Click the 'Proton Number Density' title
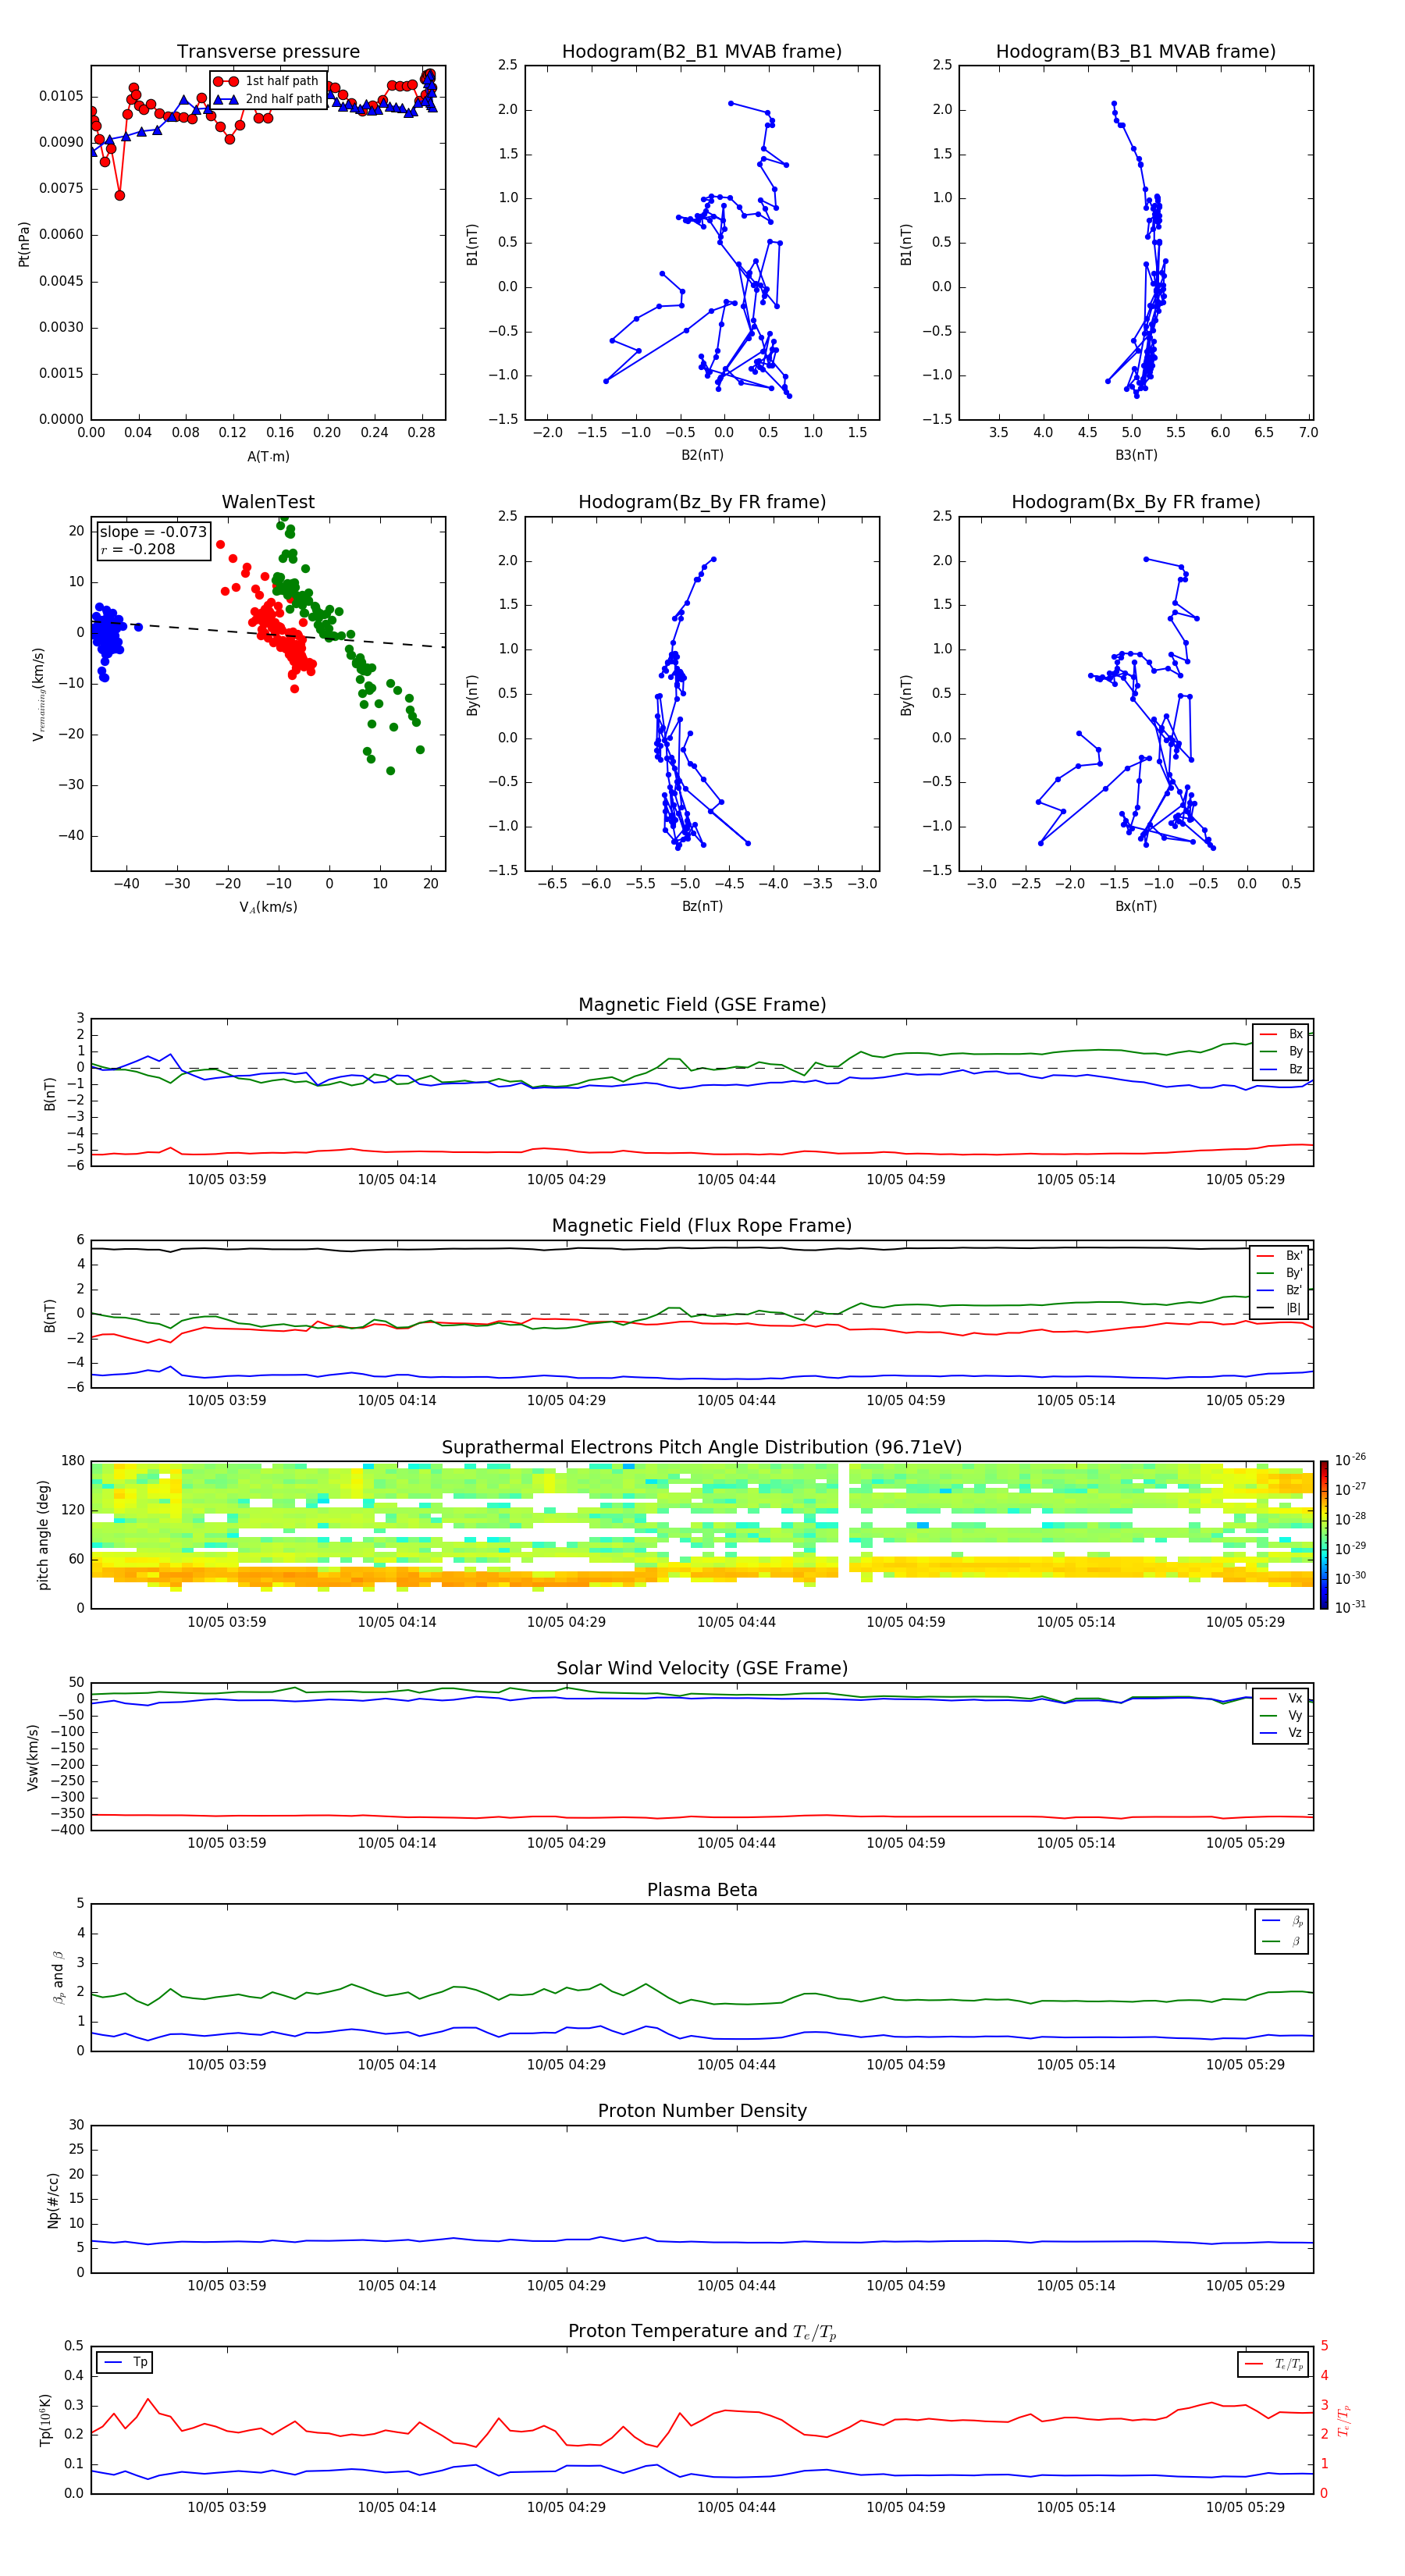The height and width of the screenshot is (2576, 1405). [x=702, y=2112]
